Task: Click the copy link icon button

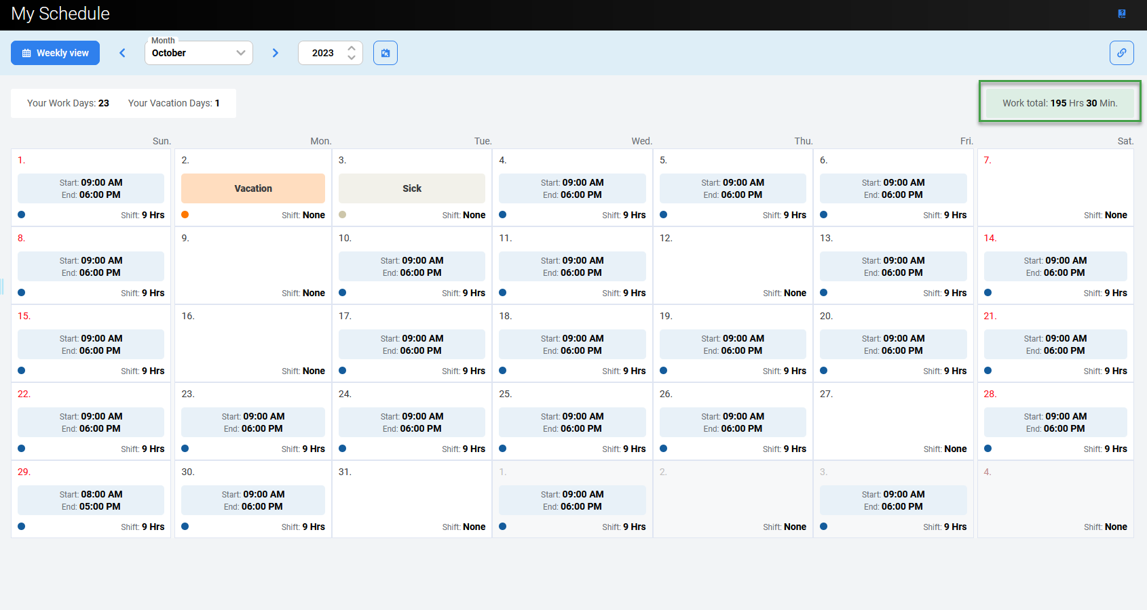Action: (1122, 53)
